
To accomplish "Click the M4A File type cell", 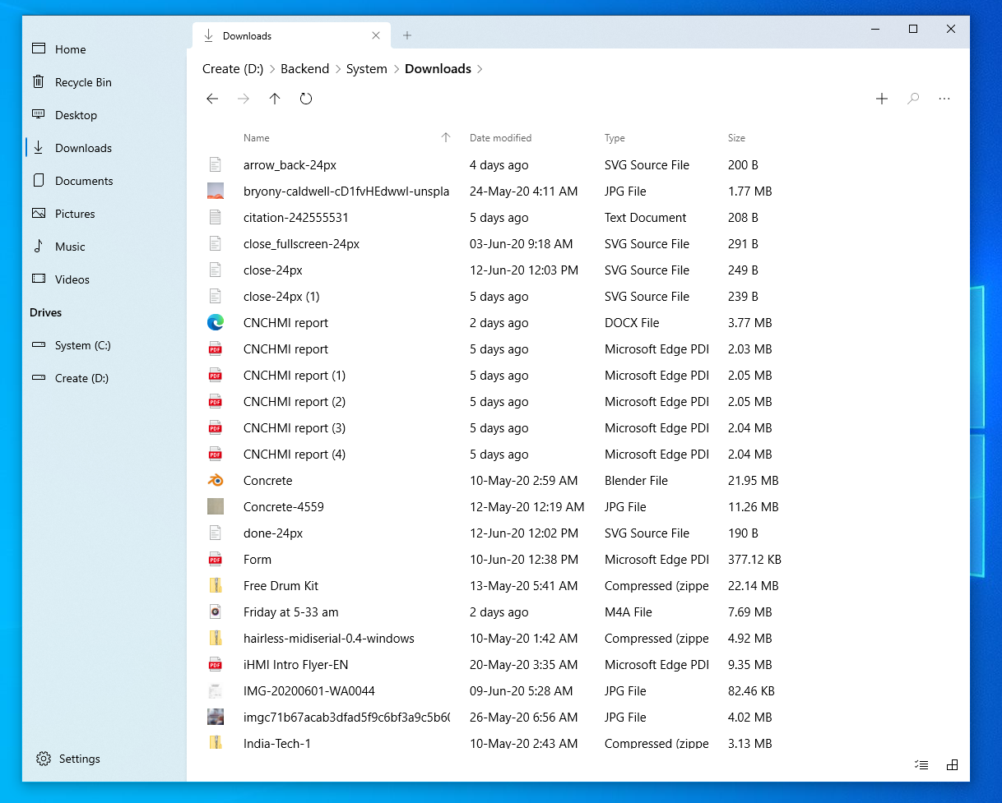I will [x=629, y=612].
